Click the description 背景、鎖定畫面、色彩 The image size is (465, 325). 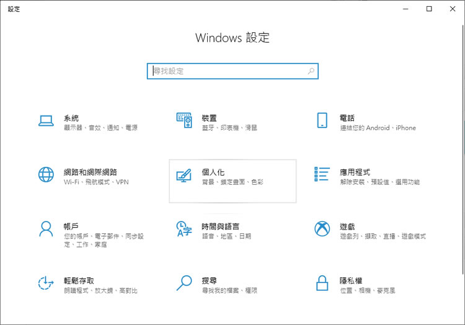[x=232, y=182]
